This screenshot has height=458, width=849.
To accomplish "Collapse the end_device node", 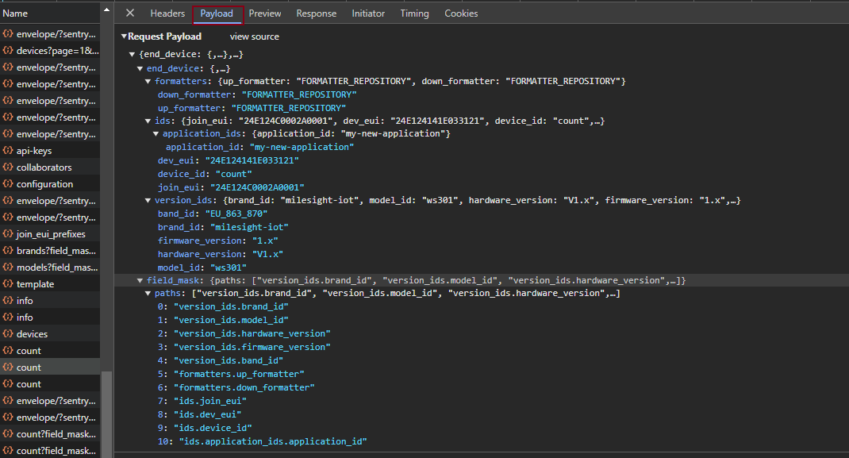I will tap(140, 69).
